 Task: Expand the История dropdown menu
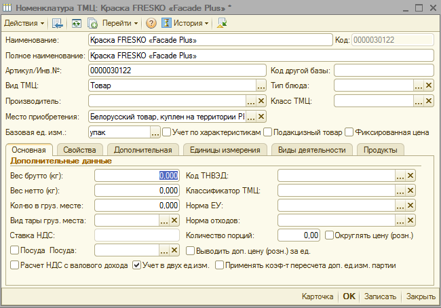pos(186,23)
